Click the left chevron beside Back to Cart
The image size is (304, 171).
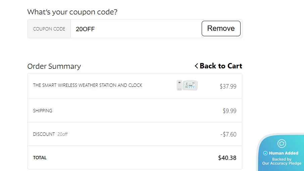(x=196, y=66)
